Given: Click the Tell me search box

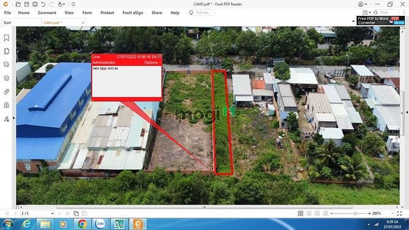Looking at the screenshot, I should (201, 13).
